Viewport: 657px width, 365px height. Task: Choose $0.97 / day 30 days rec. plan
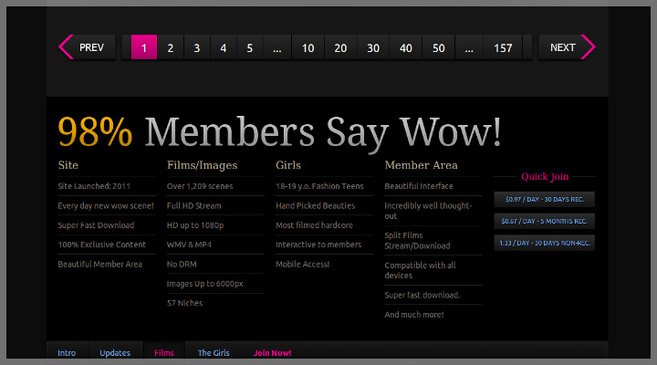tap(544, 200)
